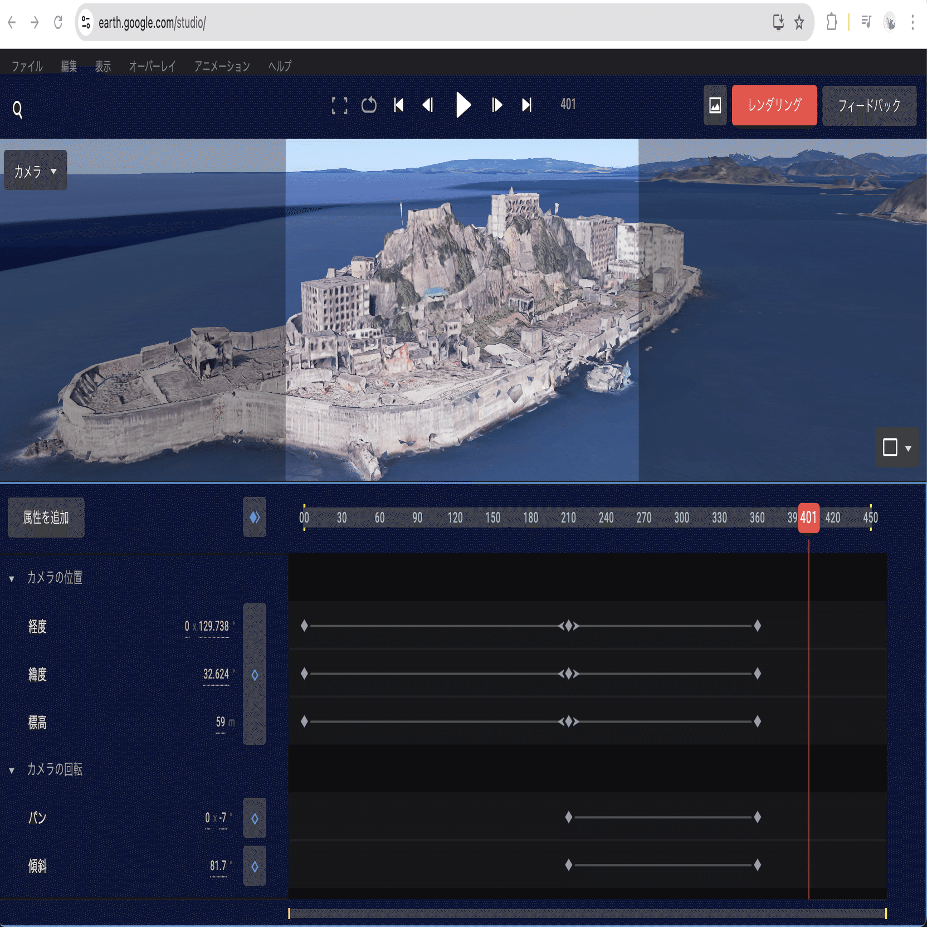Toggle keyframe for all attributes diamond

pyautogui.click(x=255, y=518)
